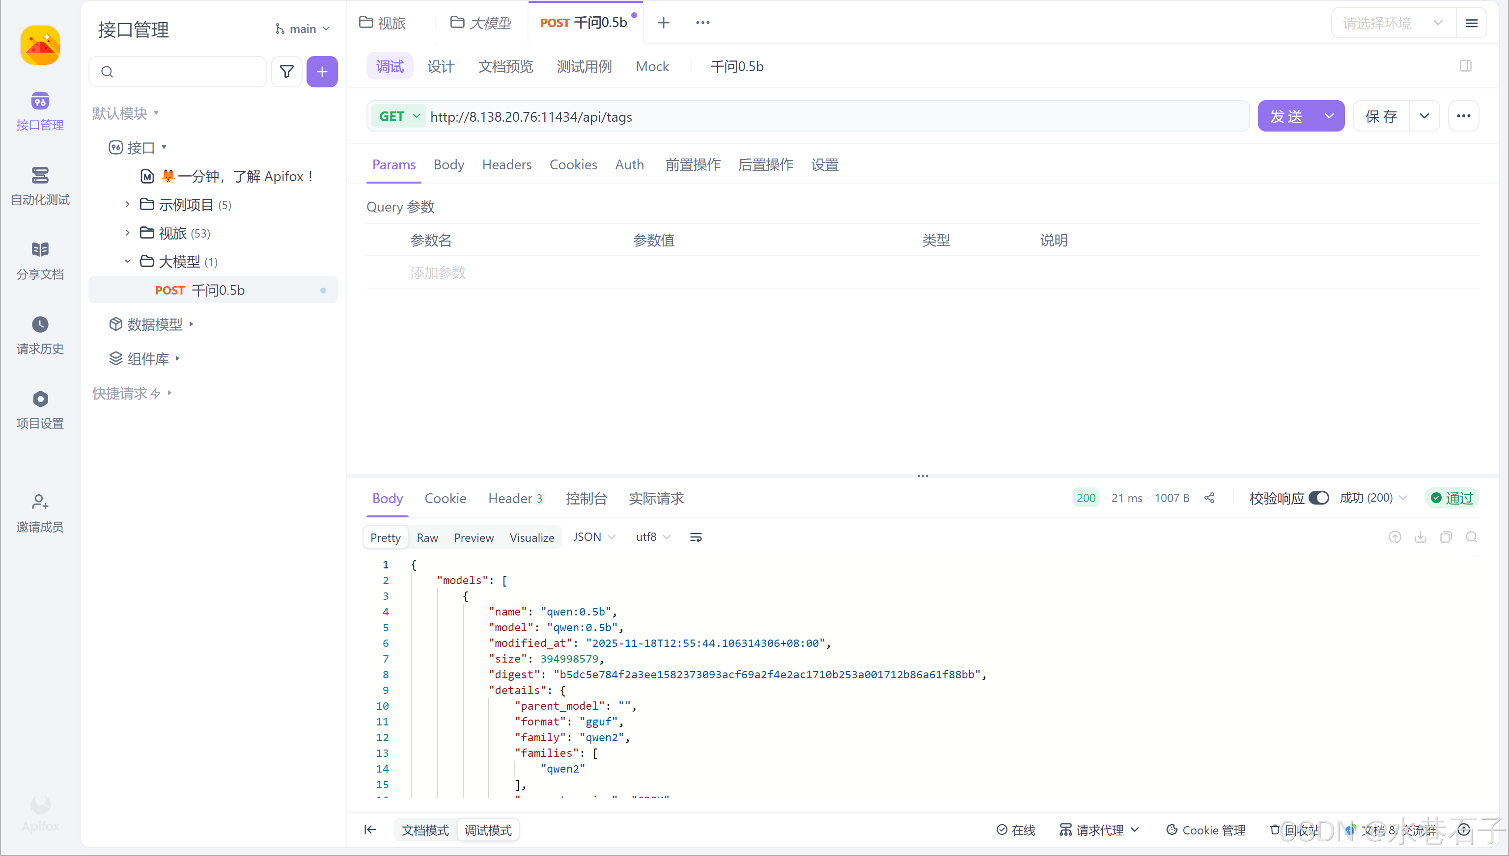Click the 保存 save button

1381,116
